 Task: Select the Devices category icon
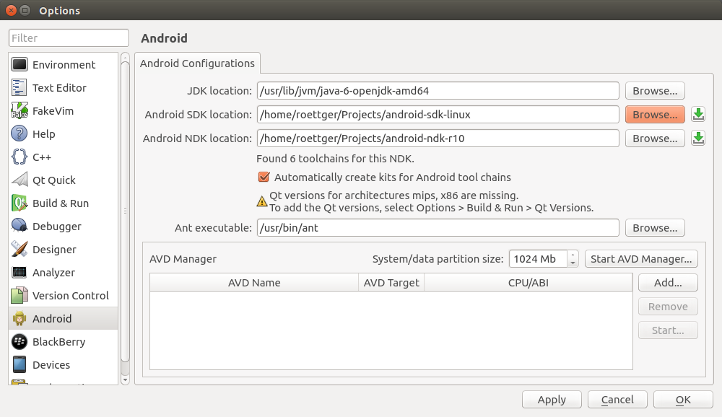(19, 364)
